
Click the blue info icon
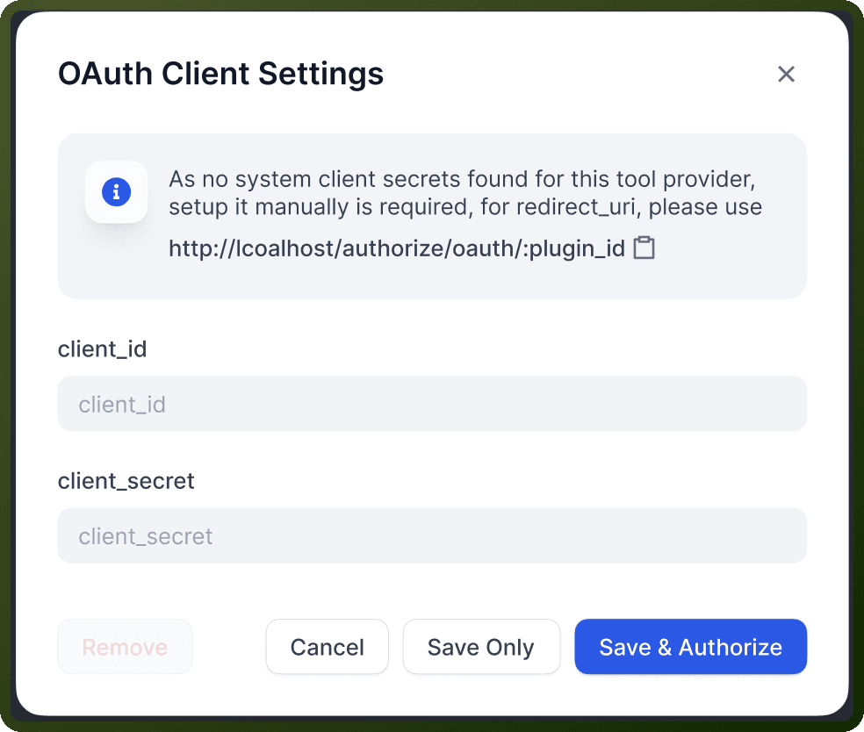[116, 191]
